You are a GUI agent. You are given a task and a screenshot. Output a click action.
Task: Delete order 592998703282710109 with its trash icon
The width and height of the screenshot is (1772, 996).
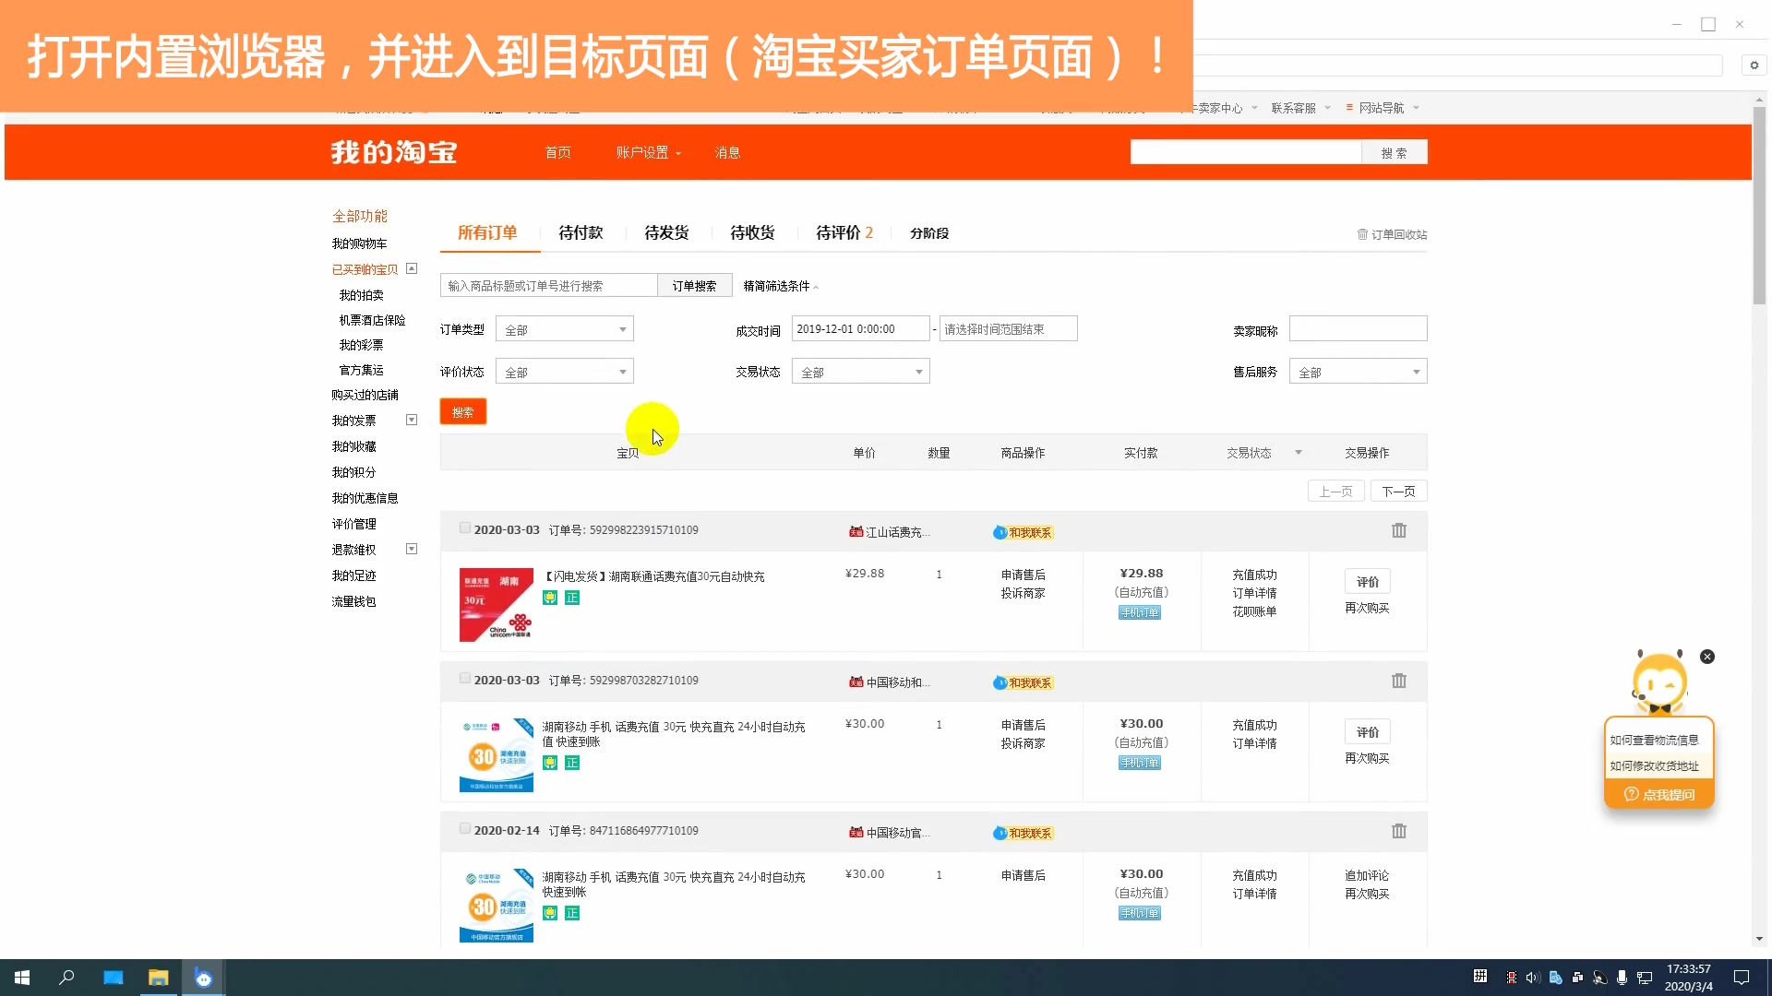(1399, 681)
